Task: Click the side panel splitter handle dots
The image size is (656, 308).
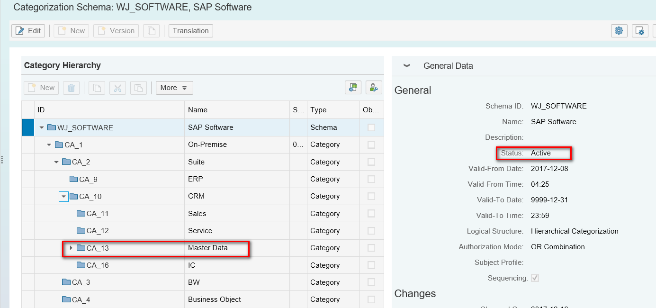Action: (x=2, y=159)
